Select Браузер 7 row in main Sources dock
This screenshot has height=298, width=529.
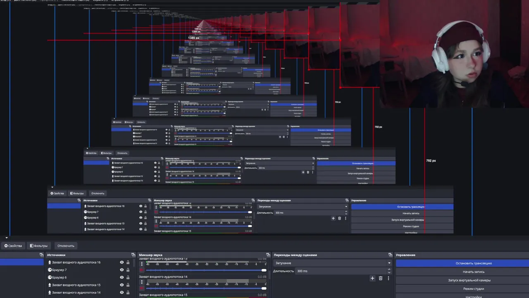tap(90, 270)
